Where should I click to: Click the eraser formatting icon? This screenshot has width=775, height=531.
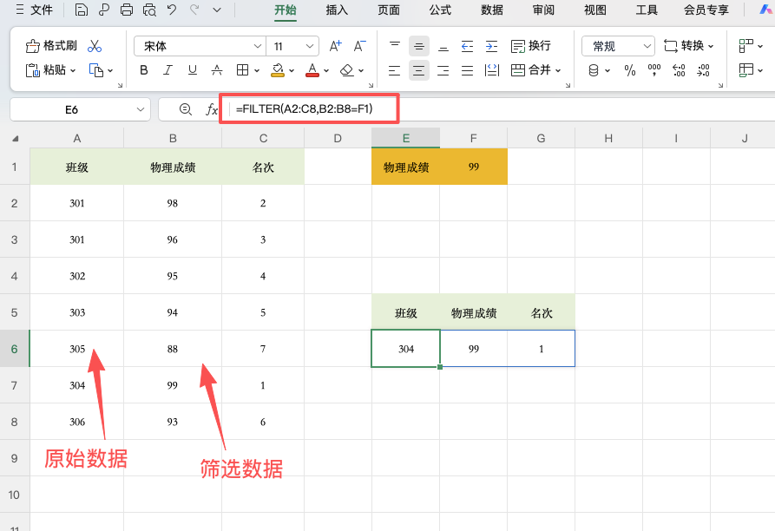pyautogui.click(x=345, y=69)
